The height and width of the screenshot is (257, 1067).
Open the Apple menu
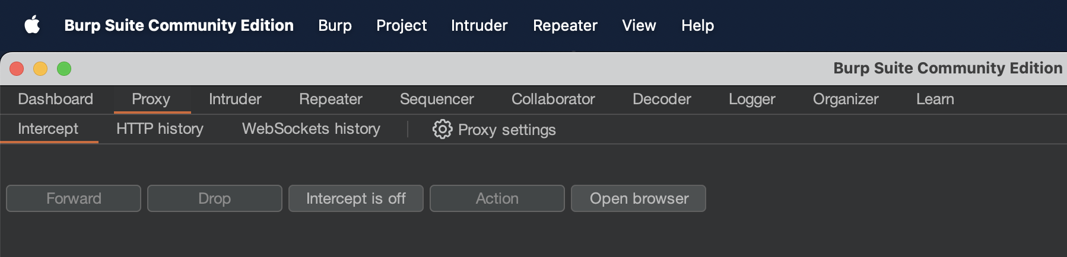(32, 25)
